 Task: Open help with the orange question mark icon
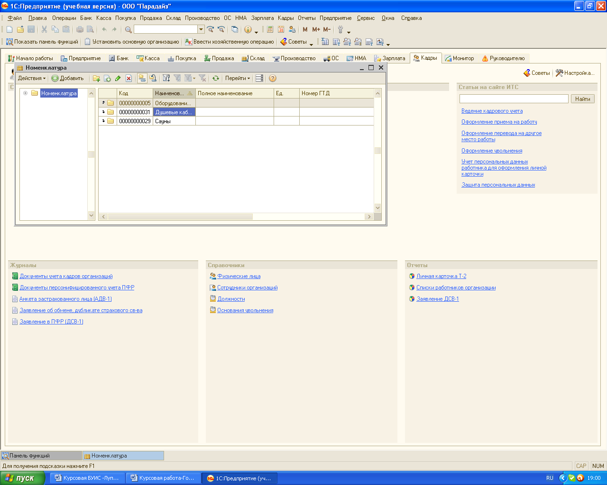click(x=272, y=78)
